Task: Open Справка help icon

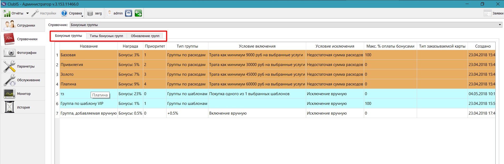Action: tap(64, 13)
